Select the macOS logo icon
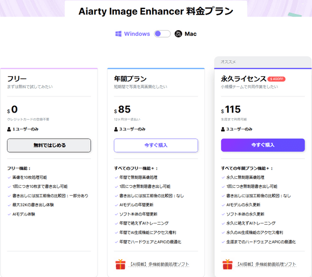Image resolution: width=312 pixels, height=277 pixels. pyautogui.click(x=178, y=34)
